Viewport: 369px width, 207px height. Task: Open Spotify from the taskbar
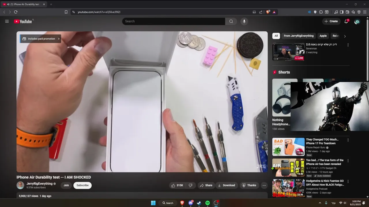pyautogui.click(x=208, y=203)
